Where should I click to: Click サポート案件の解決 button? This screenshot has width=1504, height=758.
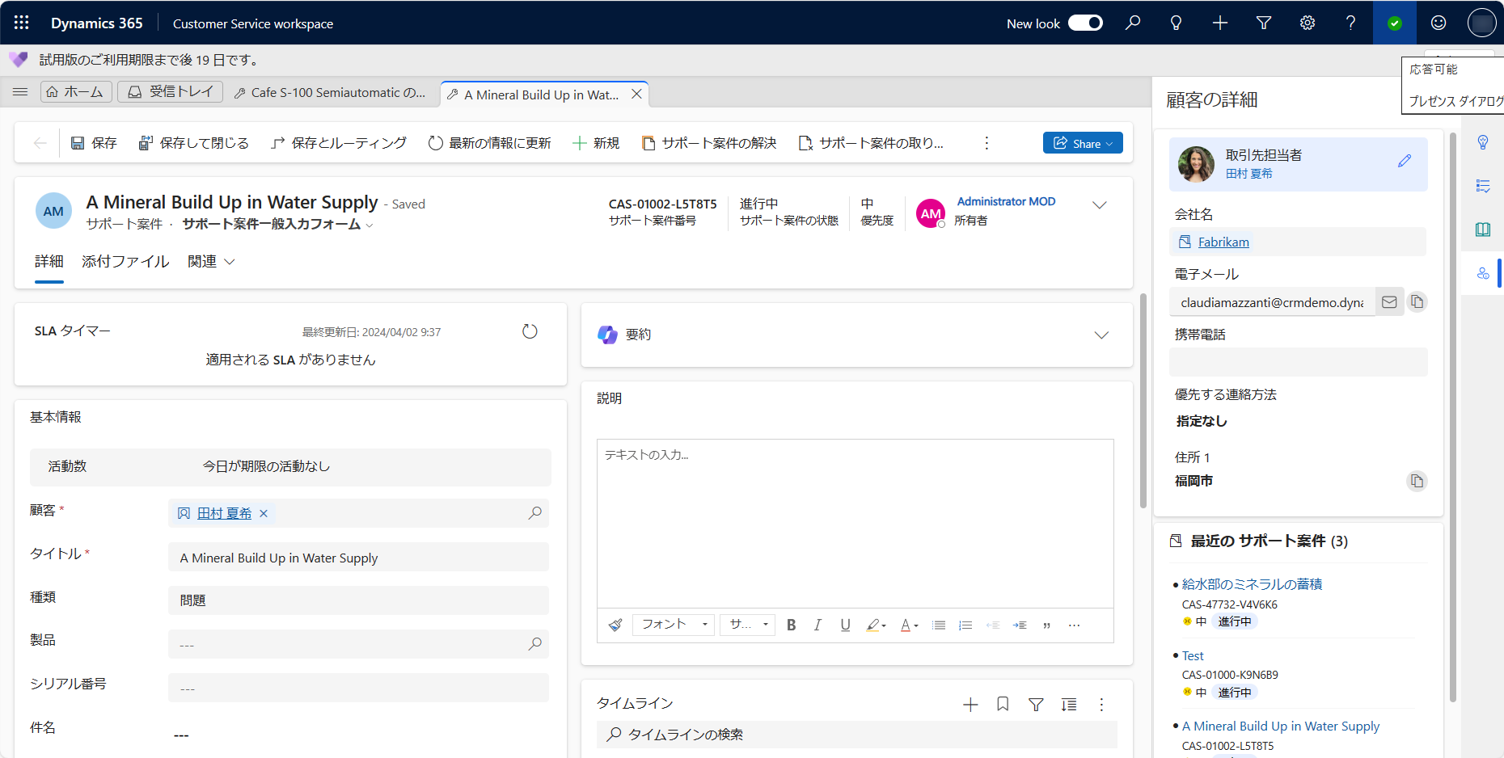tap(709, 143)
